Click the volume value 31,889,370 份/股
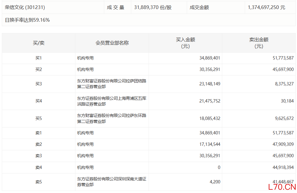Image resolution: width=297 pixels, height=193 pixels. click(153, 8)
